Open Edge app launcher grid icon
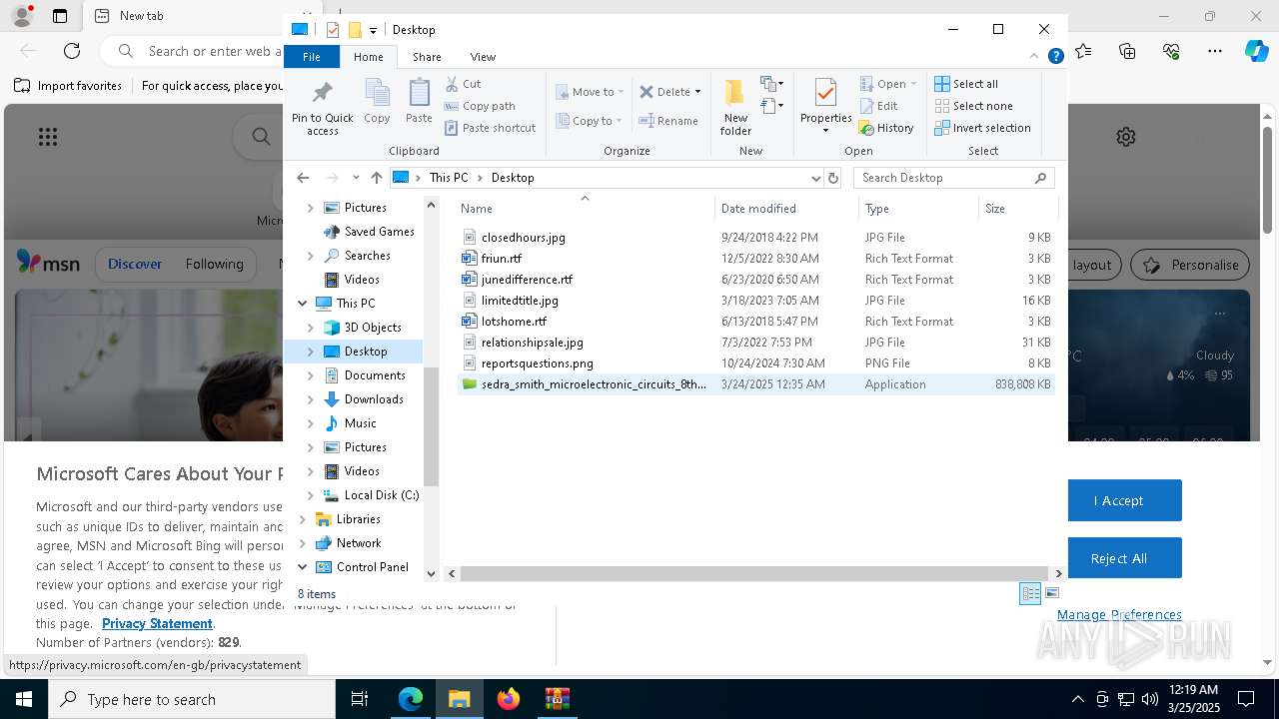The height and width of the screenshot is (719, 1279). pos(48,137)
